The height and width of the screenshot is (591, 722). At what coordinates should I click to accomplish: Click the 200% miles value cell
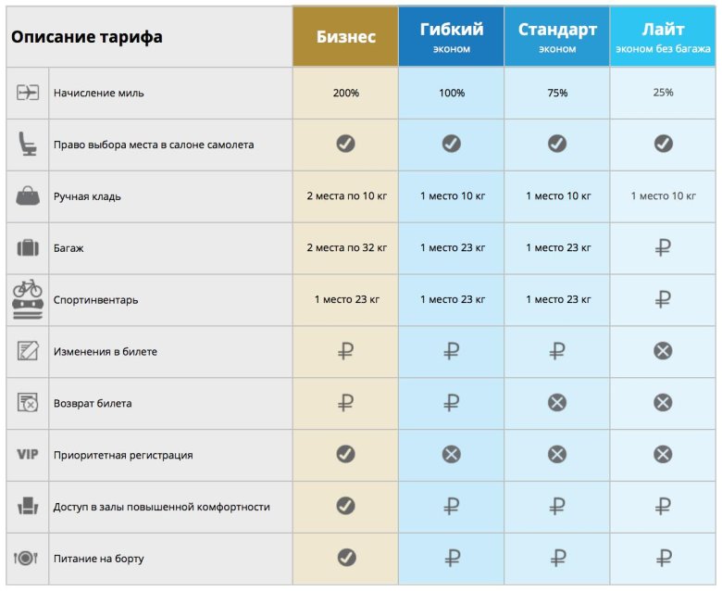pos(345,93)
